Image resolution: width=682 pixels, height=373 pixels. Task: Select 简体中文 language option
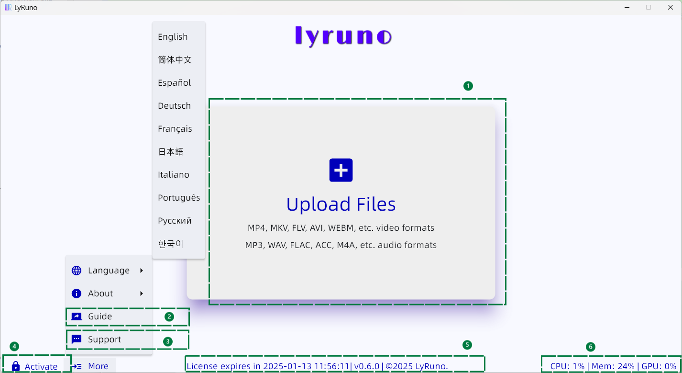pos(175,59)
